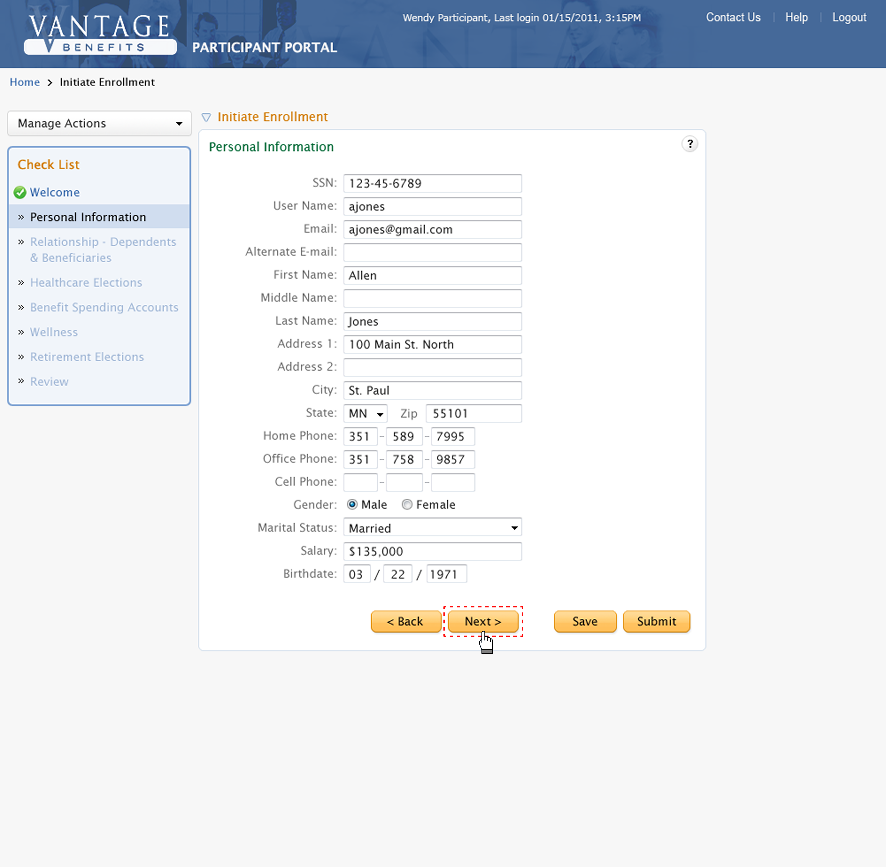Click the Alternate E-mail field

pos(432,252)
